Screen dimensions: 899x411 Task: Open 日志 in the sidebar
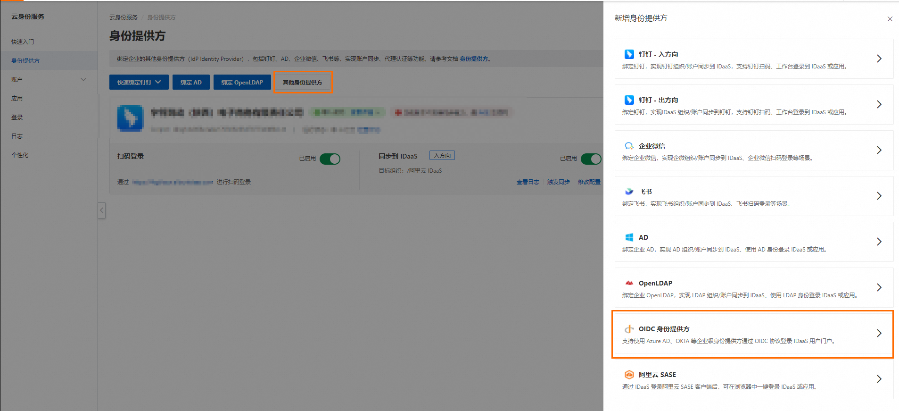pos(17,136)
